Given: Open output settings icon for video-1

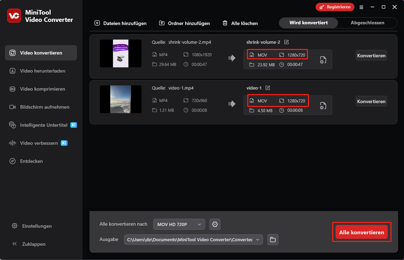Looking at the screenshot, I should (x=323, y=106).
